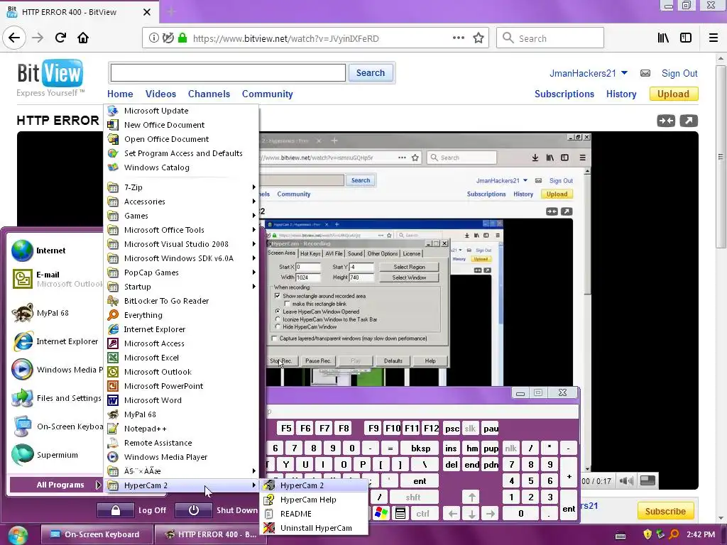Screen dimensions: 727x545
Task: Mute the video with the volume icon
Action: coord(626,481)
